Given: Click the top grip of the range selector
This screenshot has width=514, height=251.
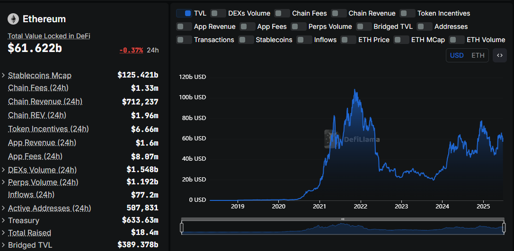Looking at the screenshot, I should 343,219.
